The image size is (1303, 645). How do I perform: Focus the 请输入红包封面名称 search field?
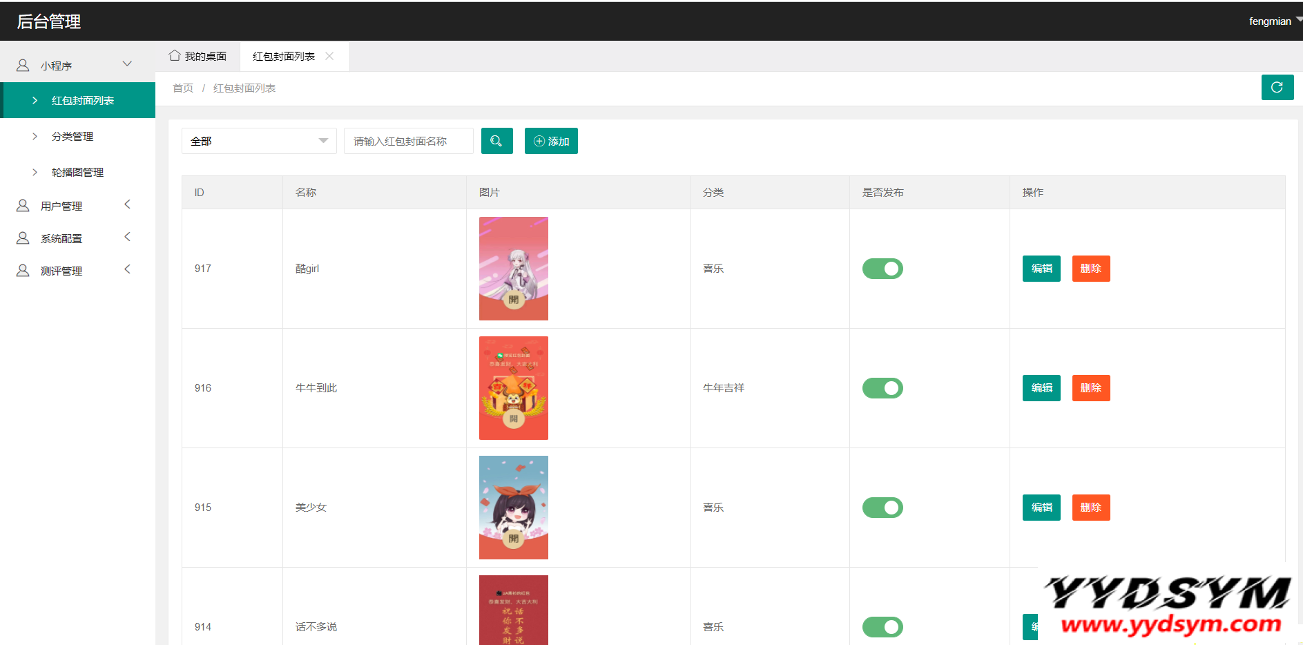[409, 141]
